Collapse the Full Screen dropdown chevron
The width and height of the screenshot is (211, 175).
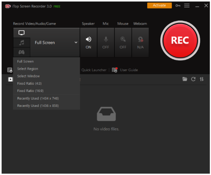76,43
